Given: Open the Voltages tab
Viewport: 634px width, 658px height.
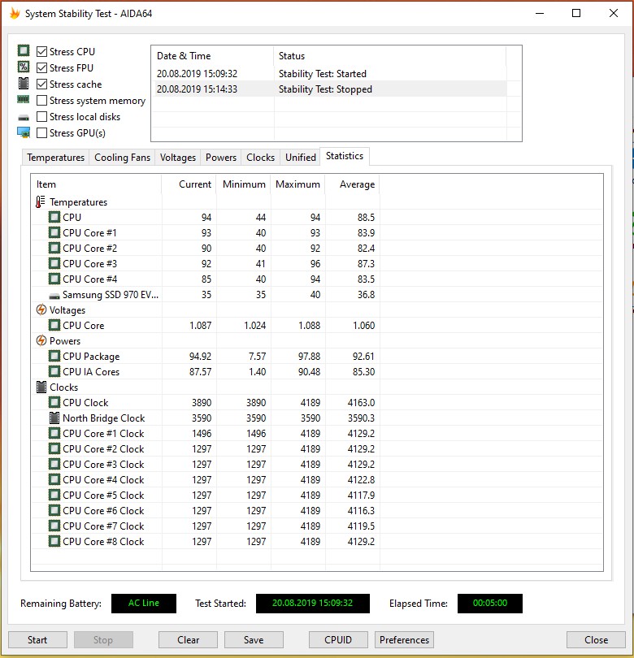Looking at the screenshot, I should (178, 158).
